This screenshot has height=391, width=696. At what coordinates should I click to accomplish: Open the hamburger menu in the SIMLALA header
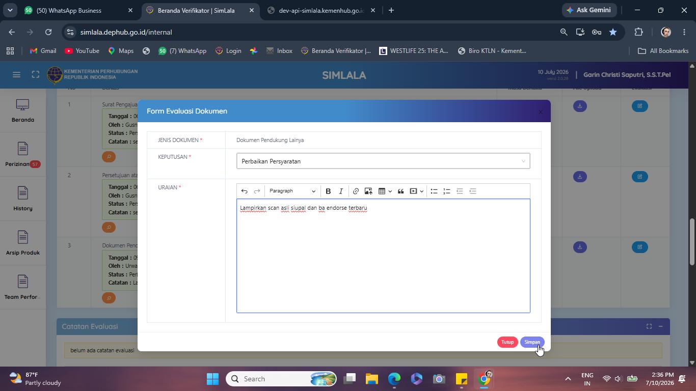16,75
